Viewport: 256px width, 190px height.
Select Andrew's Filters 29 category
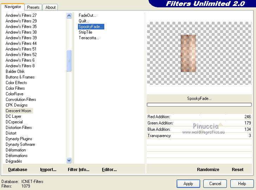click(21, 21)
